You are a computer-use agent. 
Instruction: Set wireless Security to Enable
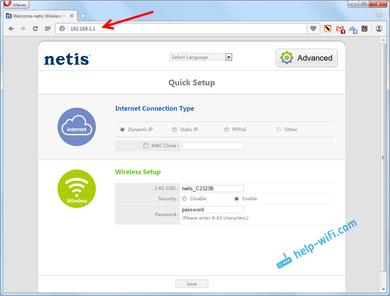(237, 199)
